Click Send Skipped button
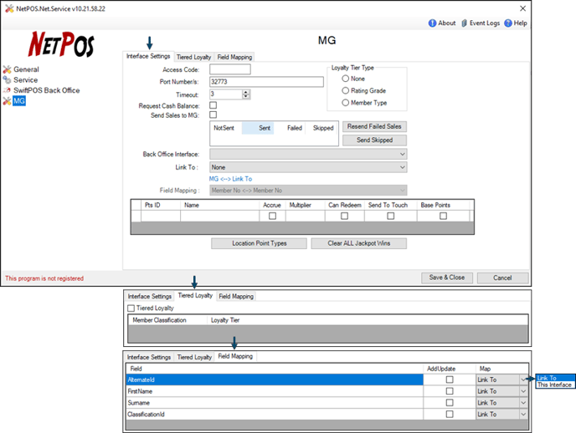 374,140
